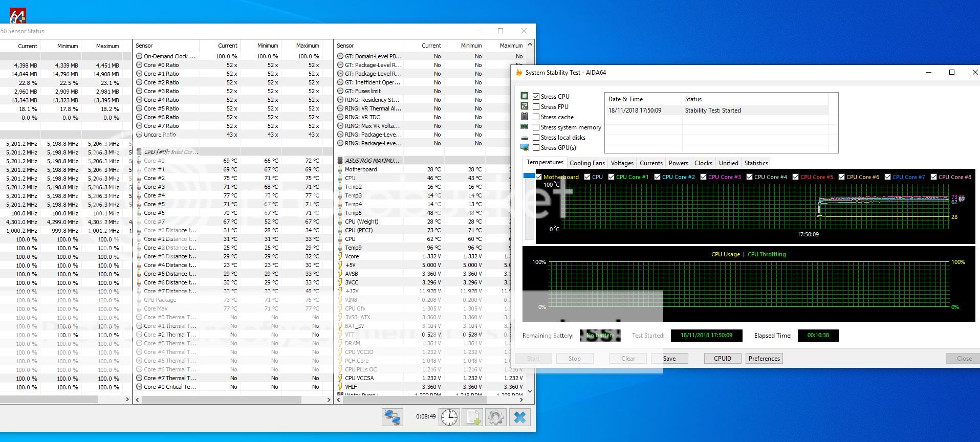Select the RING: VR TDC sensor row
The width and height of the screenshot is (980, 442).
point(422,117)
